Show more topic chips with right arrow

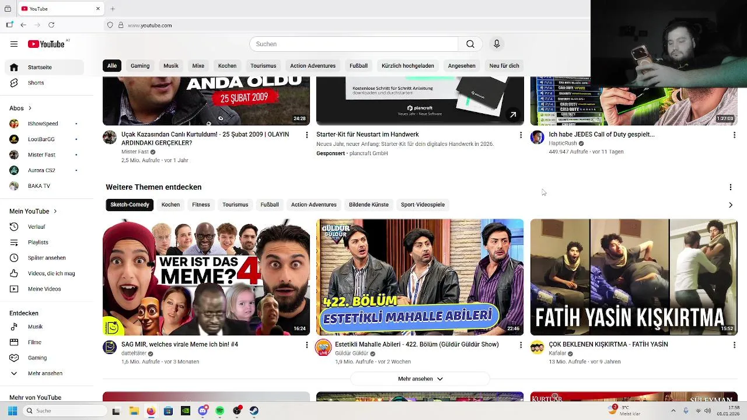point(731,205)
